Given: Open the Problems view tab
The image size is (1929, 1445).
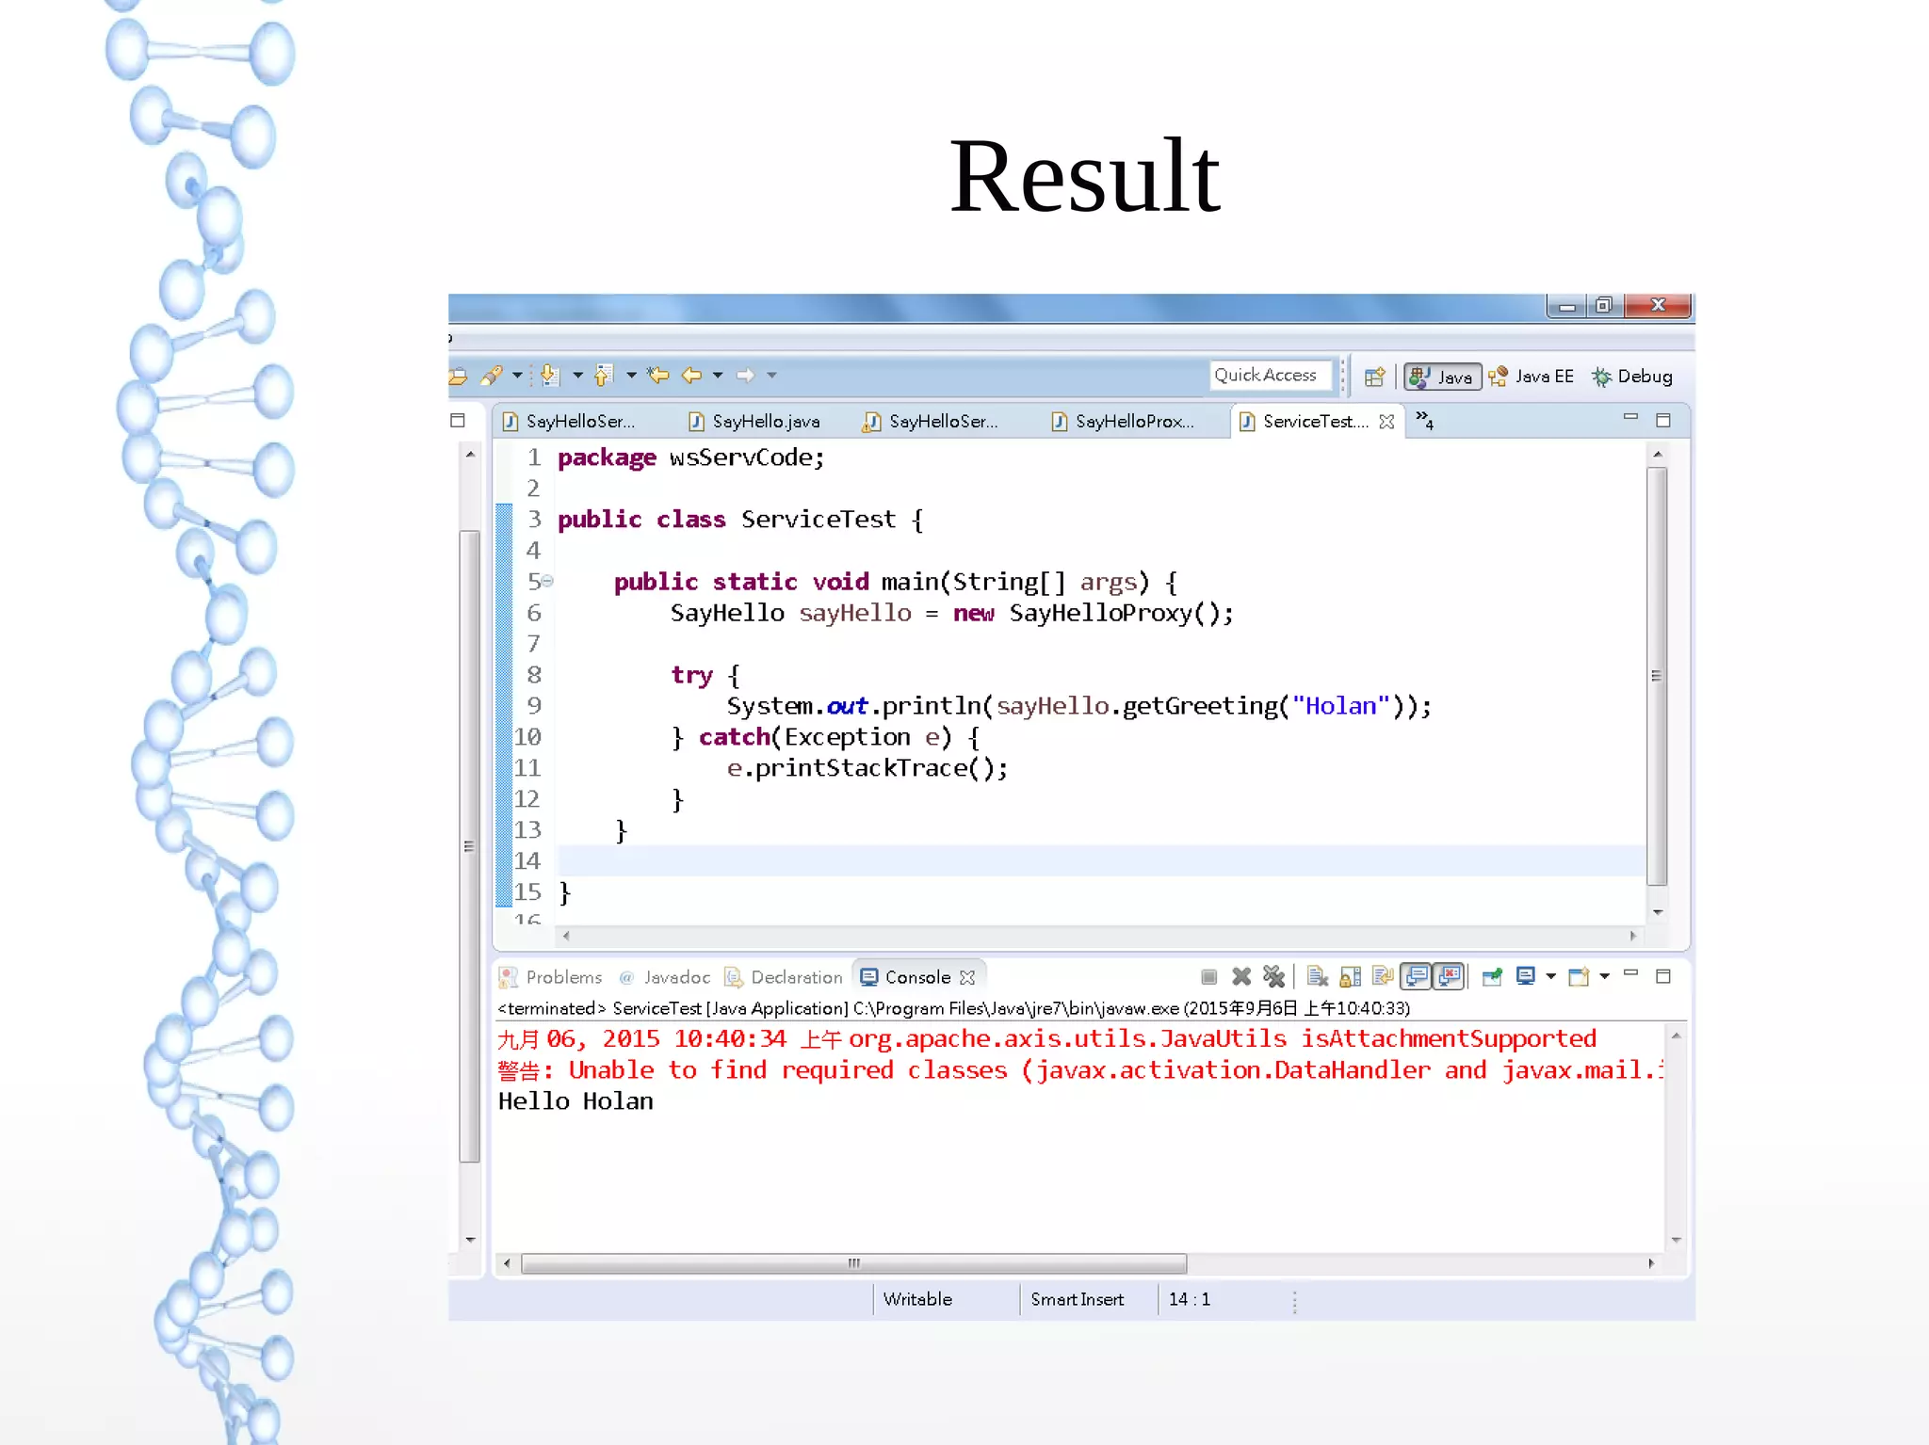Looking at the screenshot, I should 562,977.
